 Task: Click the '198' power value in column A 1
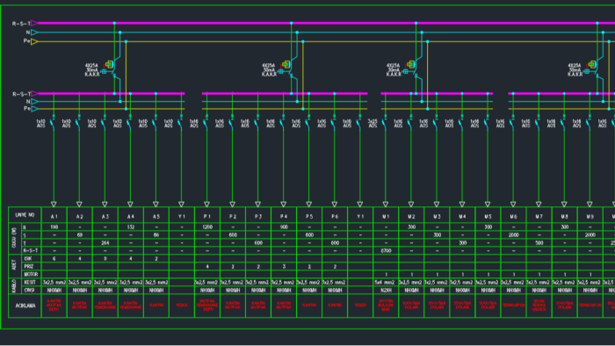click(54, 227)
